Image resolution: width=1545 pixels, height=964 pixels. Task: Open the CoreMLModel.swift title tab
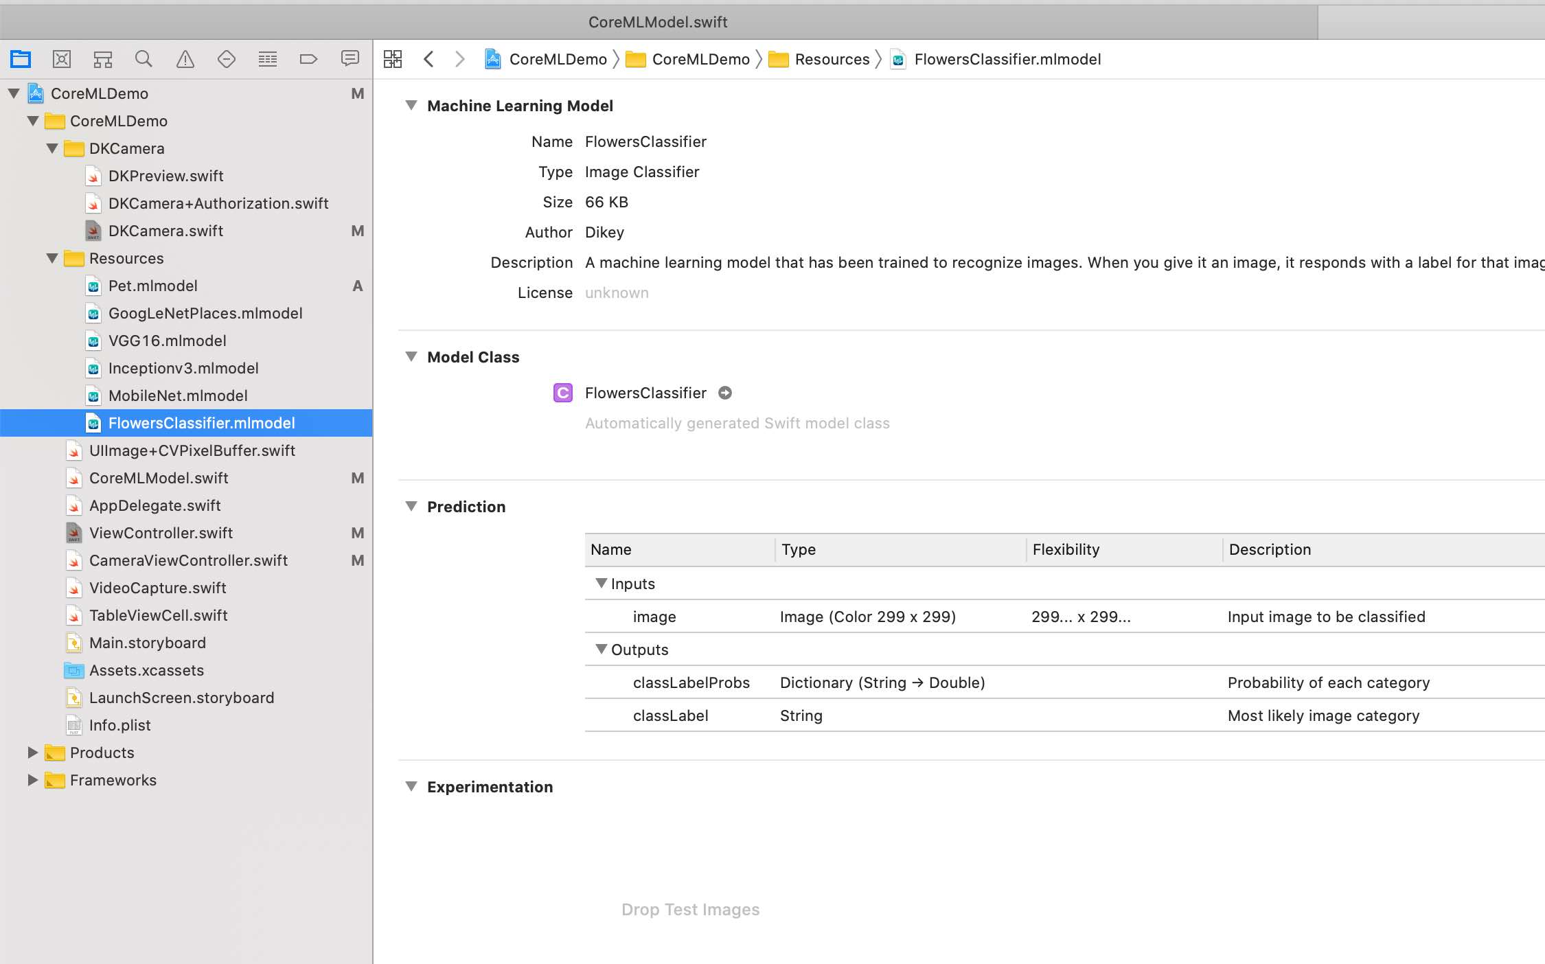pos(658,22)
